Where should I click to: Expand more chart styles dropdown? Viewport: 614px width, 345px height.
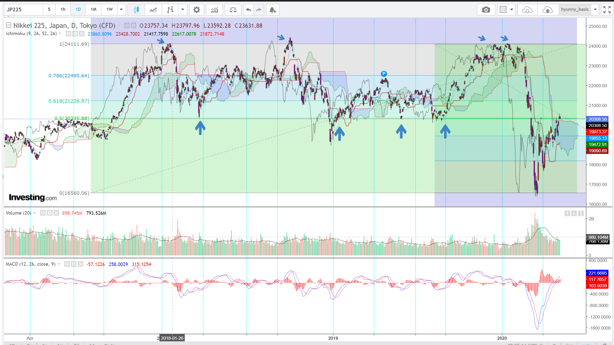point(182,9)
